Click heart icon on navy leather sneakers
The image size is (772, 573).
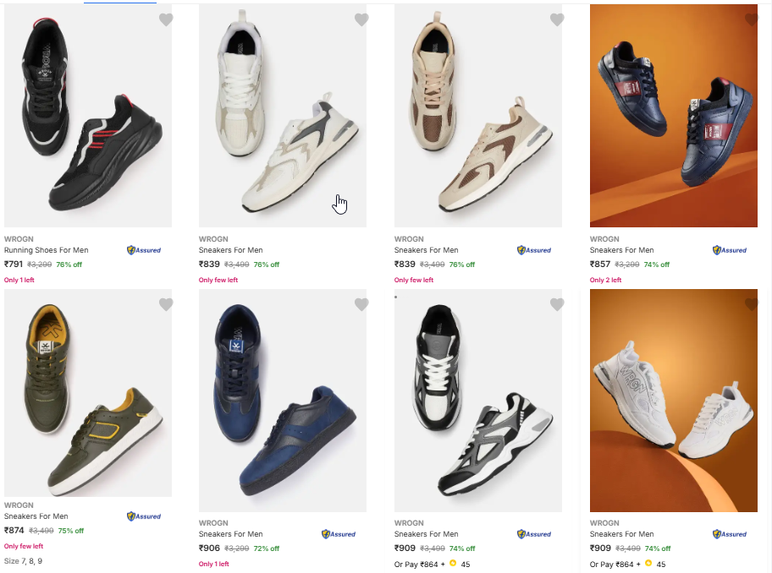coord(752,20)
